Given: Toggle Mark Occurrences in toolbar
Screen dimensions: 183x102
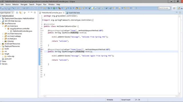Looking at the screenshot, I should (93, 8).
